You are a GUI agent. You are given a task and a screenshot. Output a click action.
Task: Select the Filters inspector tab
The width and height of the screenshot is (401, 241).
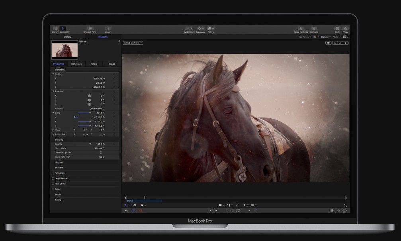click(x=94, y=64)
